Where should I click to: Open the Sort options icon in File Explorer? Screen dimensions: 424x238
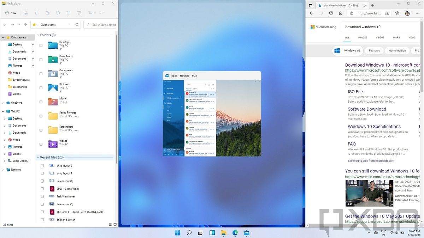[90, 13]
